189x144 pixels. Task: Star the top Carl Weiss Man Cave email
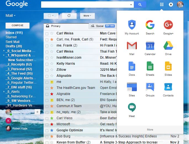52,33
